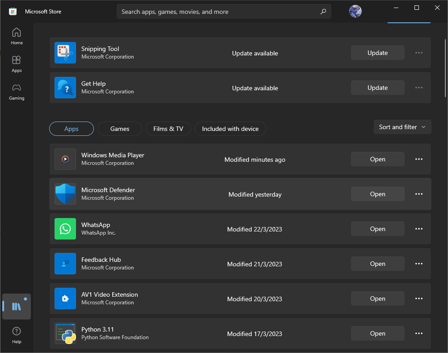Click the Microsoft Defender shield icon
This screenshot has height=353, width=448.
[65, 194]
